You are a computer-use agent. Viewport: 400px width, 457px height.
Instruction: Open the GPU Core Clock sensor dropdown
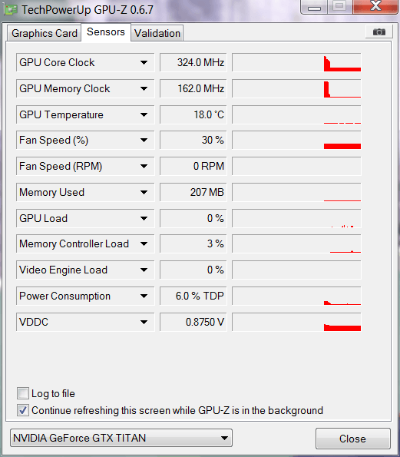point(144,62)
